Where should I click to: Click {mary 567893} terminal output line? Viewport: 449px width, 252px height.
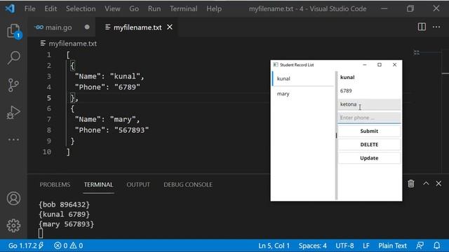tap(66, 224)
